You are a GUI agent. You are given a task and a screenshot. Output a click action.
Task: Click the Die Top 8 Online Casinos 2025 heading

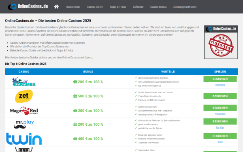(26, 64)
